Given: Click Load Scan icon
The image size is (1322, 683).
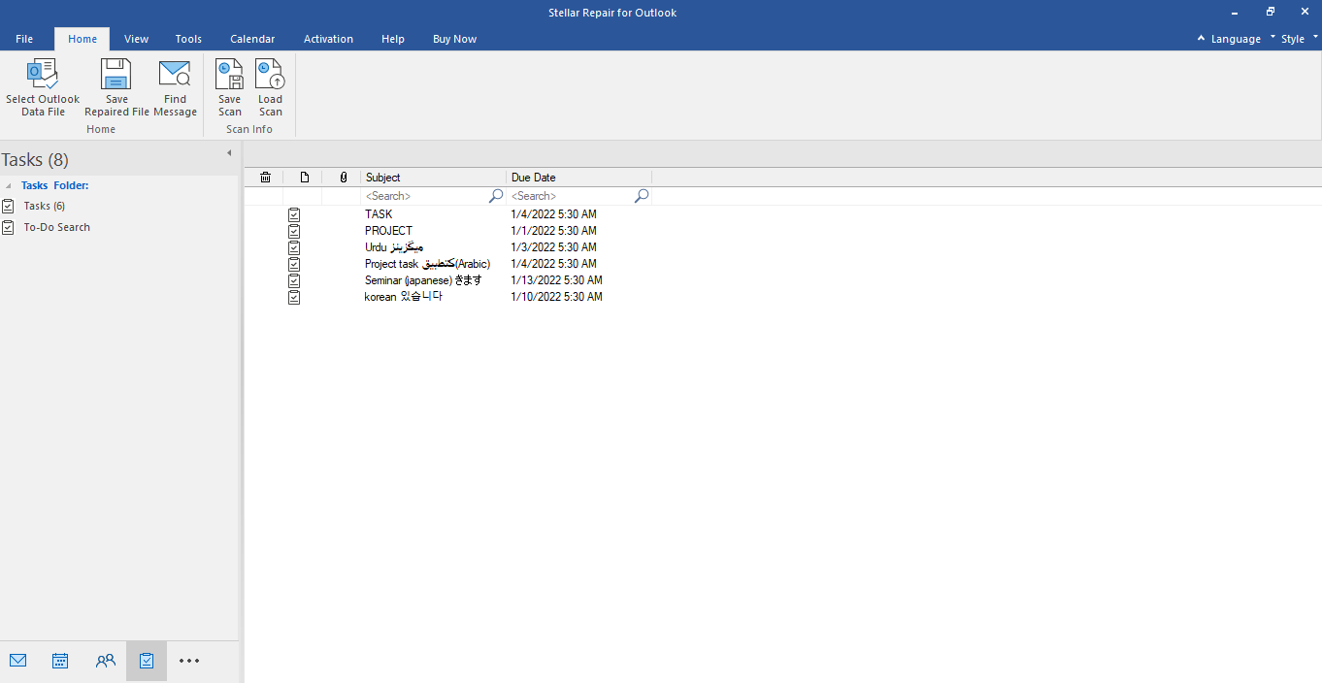Looking at the screenshot, I should coord(270,75).
